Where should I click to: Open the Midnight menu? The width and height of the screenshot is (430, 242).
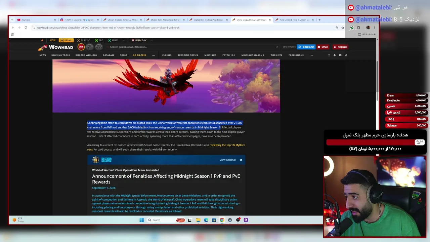pos(210,55)
